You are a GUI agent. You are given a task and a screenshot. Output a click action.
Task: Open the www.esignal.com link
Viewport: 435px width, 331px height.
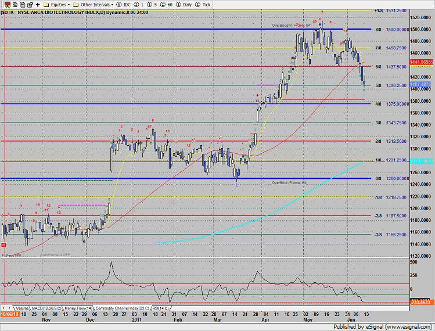407,326
